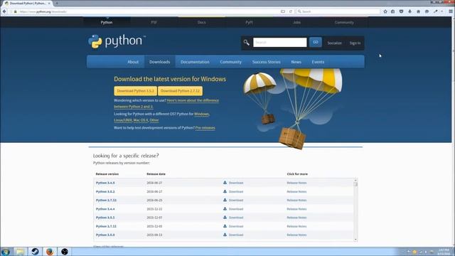This screenshot has height=256, width=455.
Task: Click the Pre-releases link
Action: [x=205, y=128]
